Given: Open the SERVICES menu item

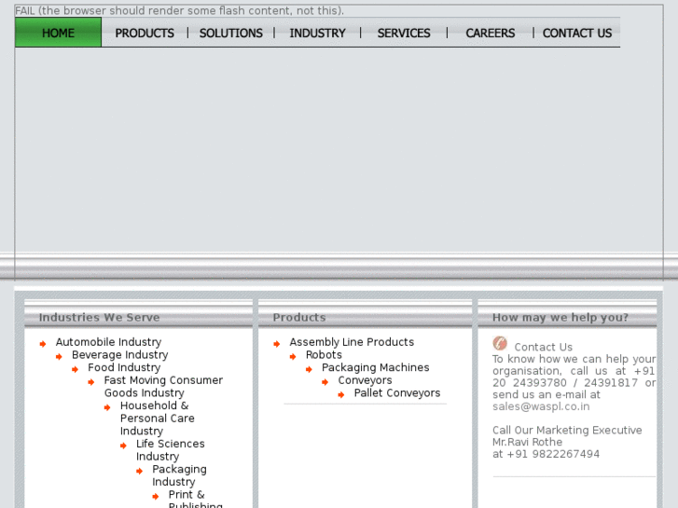Looking at the screenshot, I should (x=404, y=34).
